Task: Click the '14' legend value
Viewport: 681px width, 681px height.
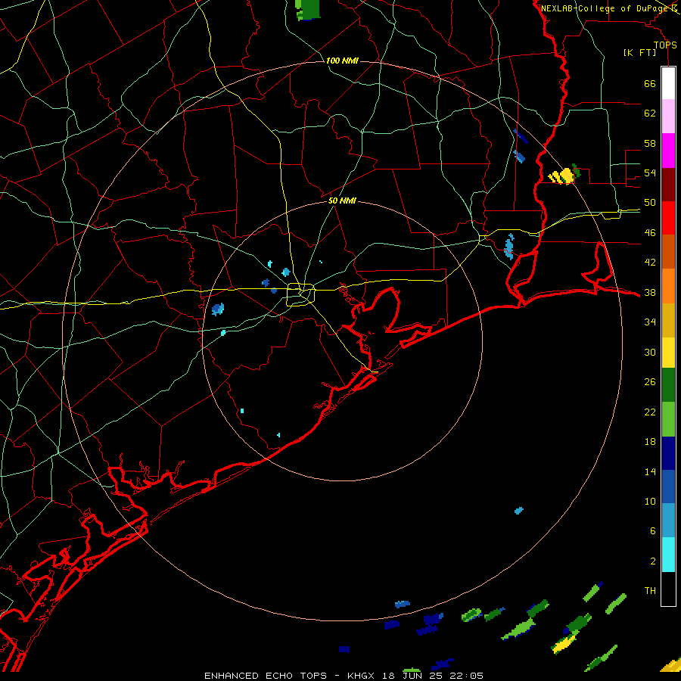Action: coord(650,471)
